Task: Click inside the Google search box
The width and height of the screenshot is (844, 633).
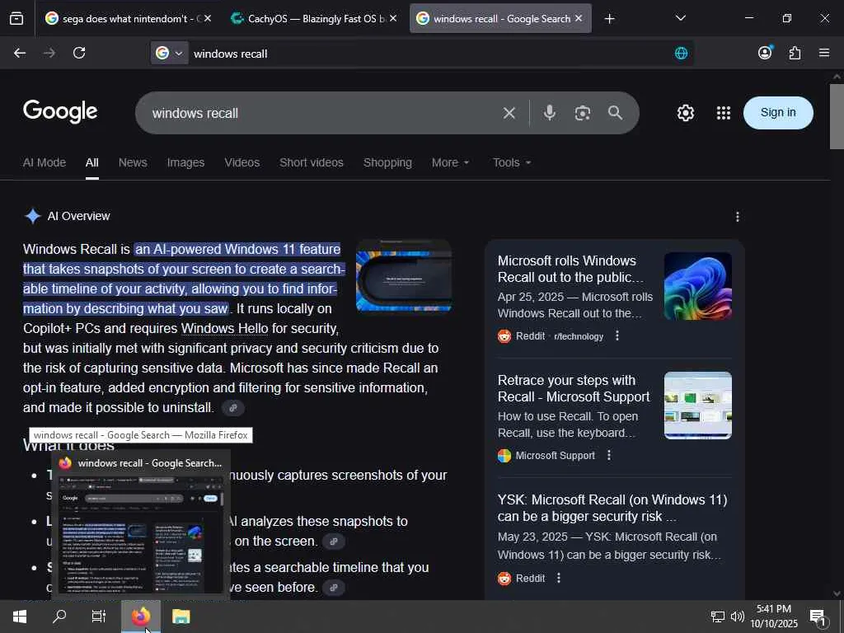Action: click(x=323, y=113)
